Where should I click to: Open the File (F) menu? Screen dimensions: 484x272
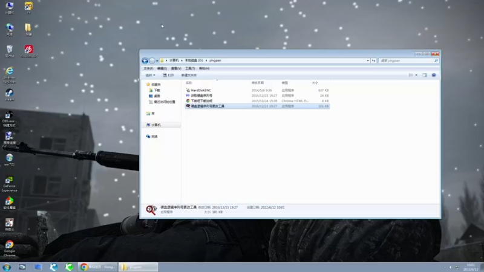coord(148,68)
